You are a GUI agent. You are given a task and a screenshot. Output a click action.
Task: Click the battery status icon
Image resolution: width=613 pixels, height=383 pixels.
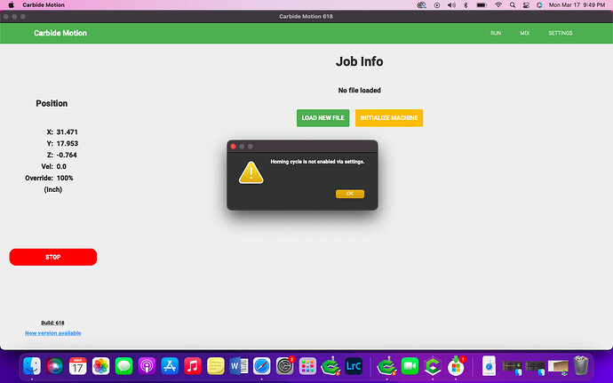[x=482, y=5]
